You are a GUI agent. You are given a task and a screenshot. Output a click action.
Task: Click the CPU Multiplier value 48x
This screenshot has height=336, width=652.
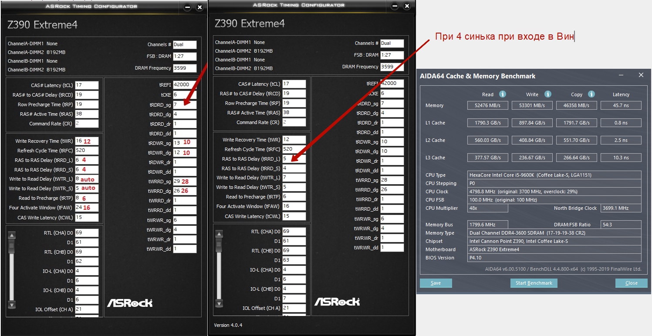(488, 208)
